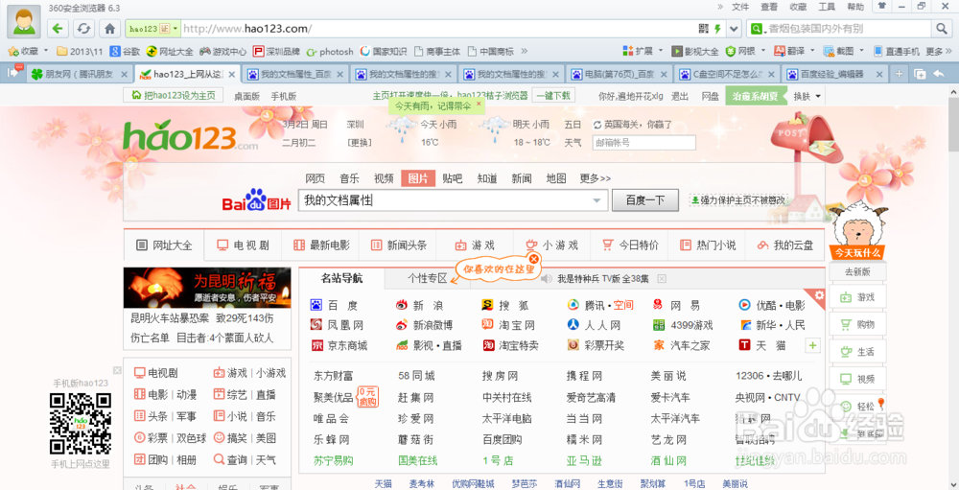Close the 你喜欢的在这里 bubble
The height and width of the screenshot is (490, 959).
click(533, 259)
